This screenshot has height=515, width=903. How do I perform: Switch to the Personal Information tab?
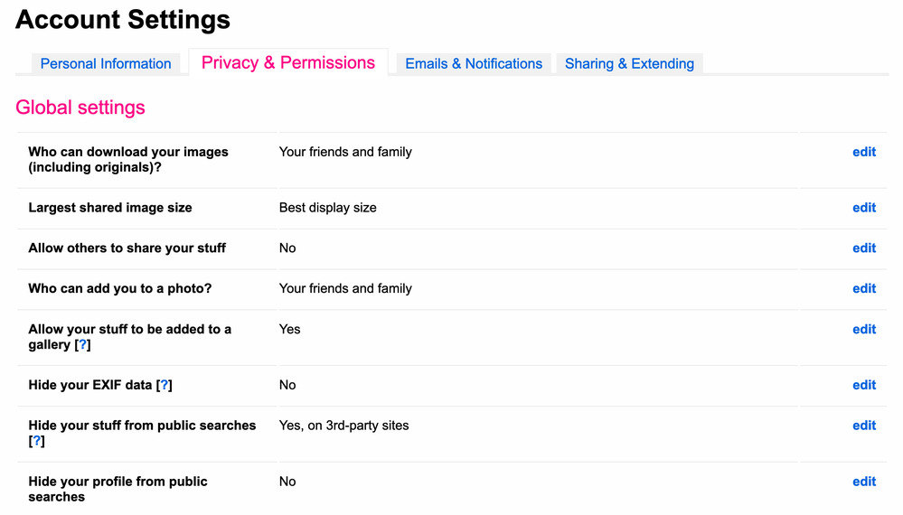pyautogui.click(x=106, y=64)
